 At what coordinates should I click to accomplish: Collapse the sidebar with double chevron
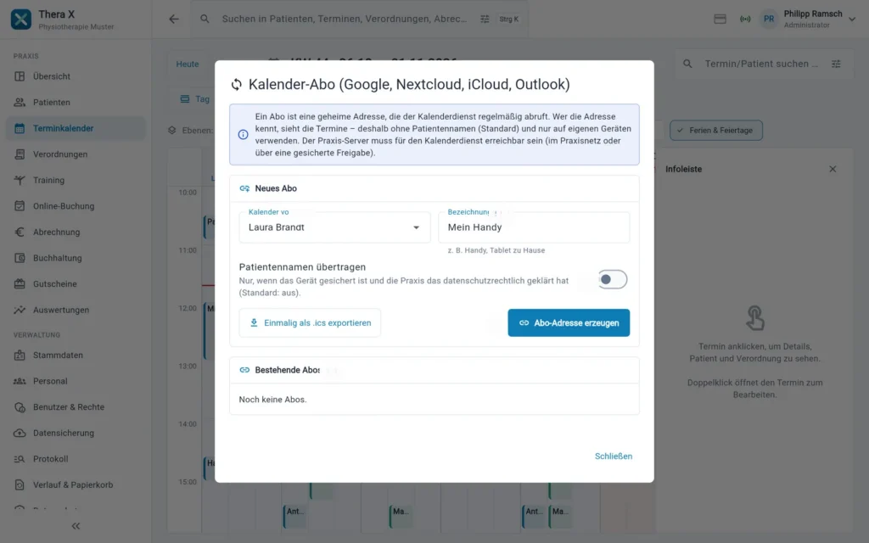76,526
